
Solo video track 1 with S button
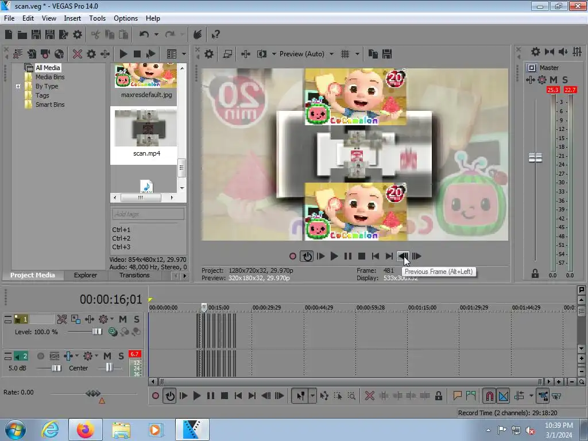(x=137, y=319)
